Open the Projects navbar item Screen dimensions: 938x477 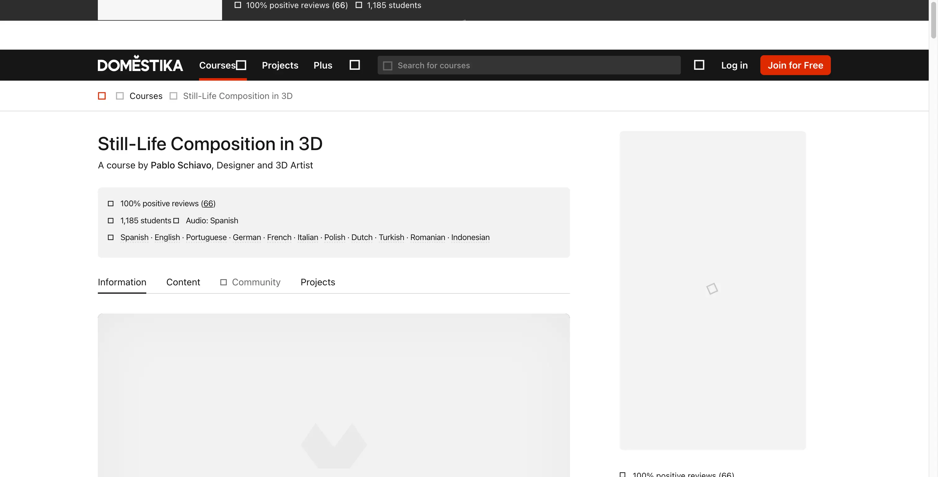pyautogui.click(x=280, y=65)
